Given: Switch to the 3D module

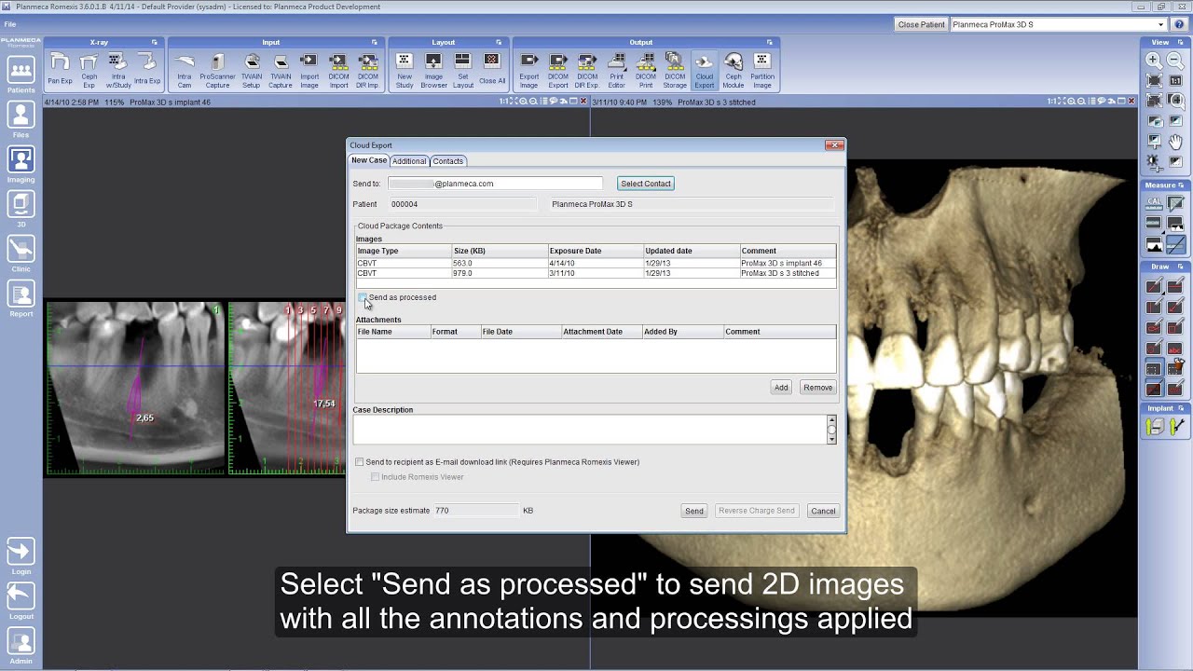Looking at the screenshot, I should tap(21, 210).
